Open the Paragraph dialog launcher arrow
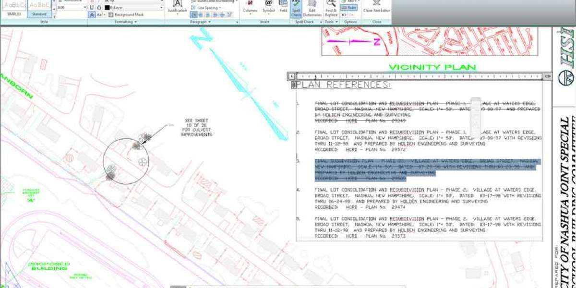Screen dimensions: 576x288 (x=237, y=22)
